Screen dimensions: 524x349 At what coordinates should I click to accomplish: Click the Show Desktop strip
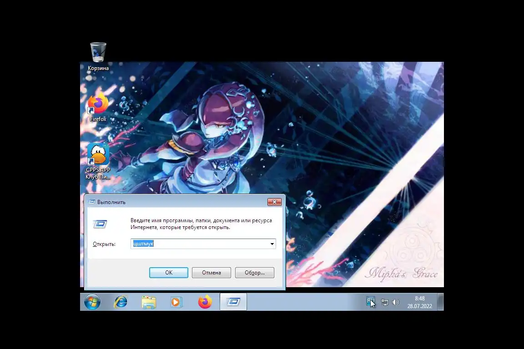tap(440, 302)
